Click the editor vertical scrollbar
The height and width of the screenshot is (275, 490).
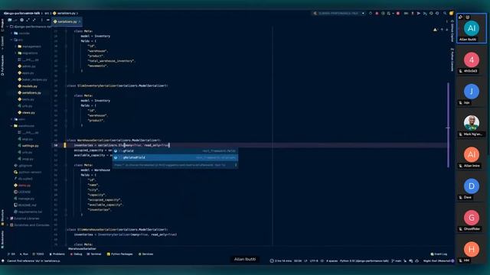[448, 125]
